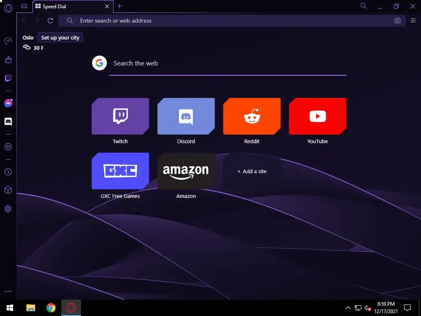Open the GX Corner gamepad icon
421x316 pixels.
pyautogui.click(x=24, y=6)
